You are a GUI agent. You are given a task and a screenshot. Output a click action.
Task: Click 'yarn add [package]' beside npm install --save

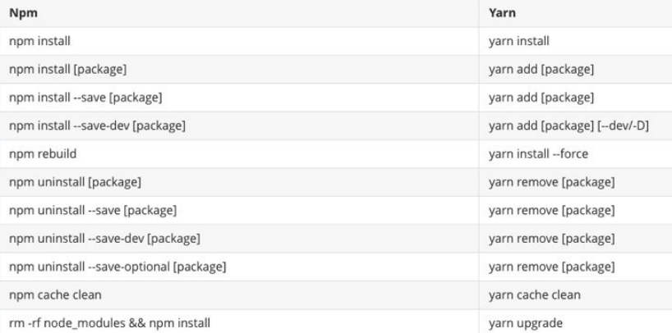(x=576, y=98)
